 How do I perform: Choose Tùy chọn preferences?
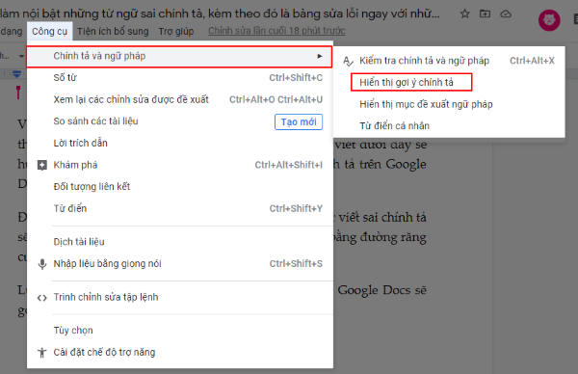click(x=180, y=331)
